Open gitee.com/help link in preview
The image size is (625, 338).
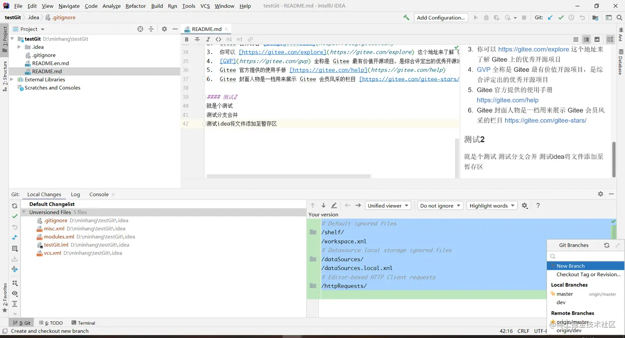coord(508,100)
